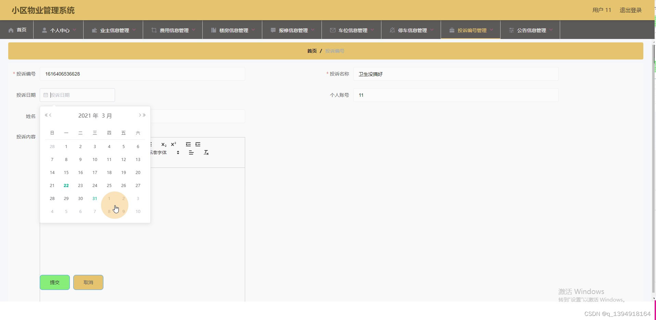Go to previous month in calendar
The image size is (656, 320).
(50, 115)
